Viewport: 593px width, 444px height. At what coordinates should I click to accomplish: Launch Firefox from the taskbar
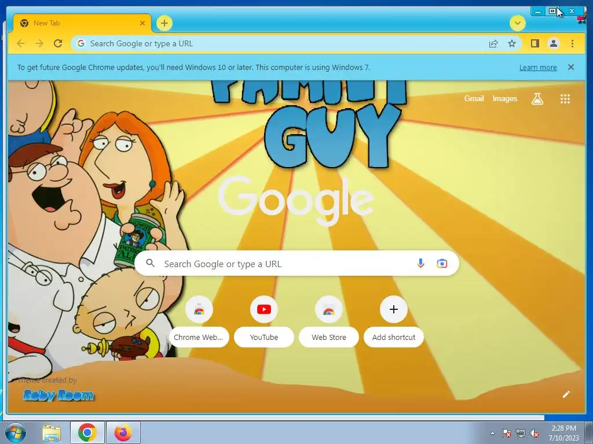(x=123, y=432)
